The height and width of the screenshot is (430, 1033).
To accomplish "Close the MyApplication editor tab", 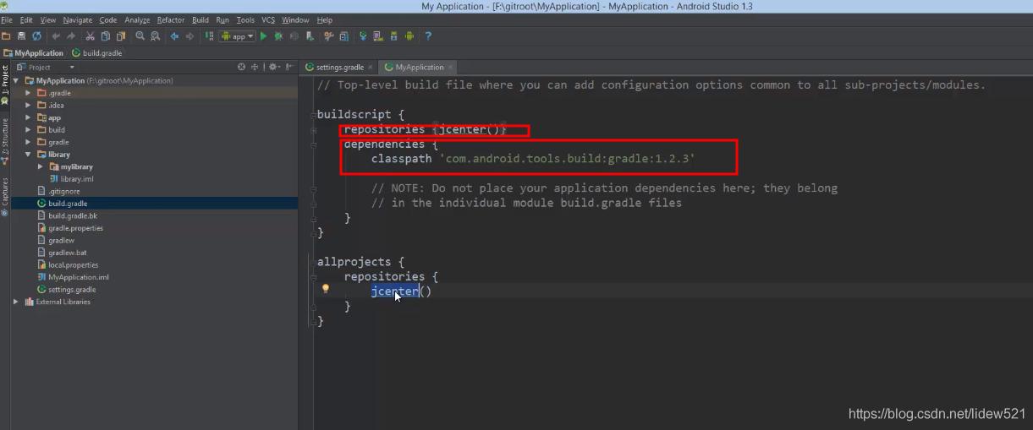I will 451,67.
